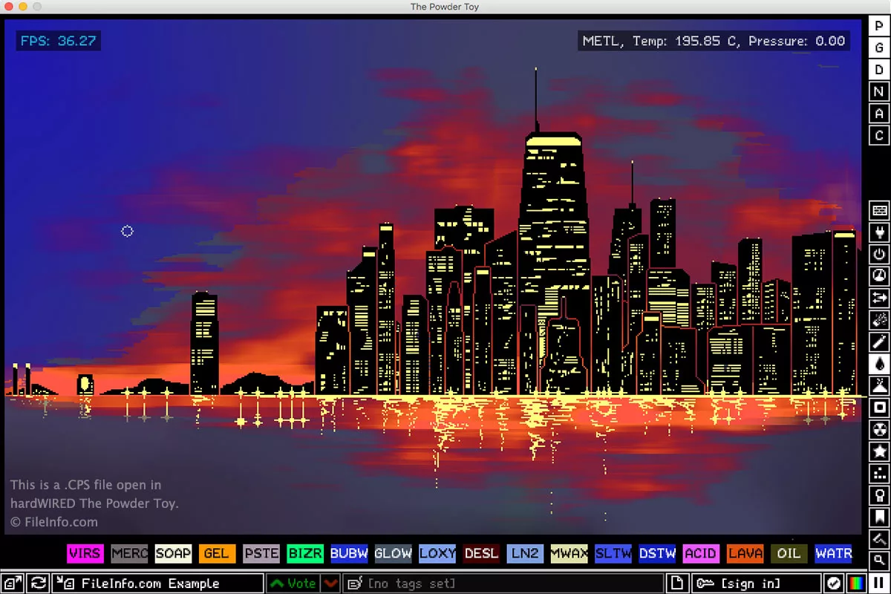
Task: Select the Liquids droplet category icon
Action: tap(880, 364)
